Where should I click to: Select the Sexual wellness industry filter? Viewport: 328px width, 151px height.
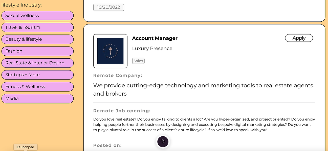coord(37,16)
